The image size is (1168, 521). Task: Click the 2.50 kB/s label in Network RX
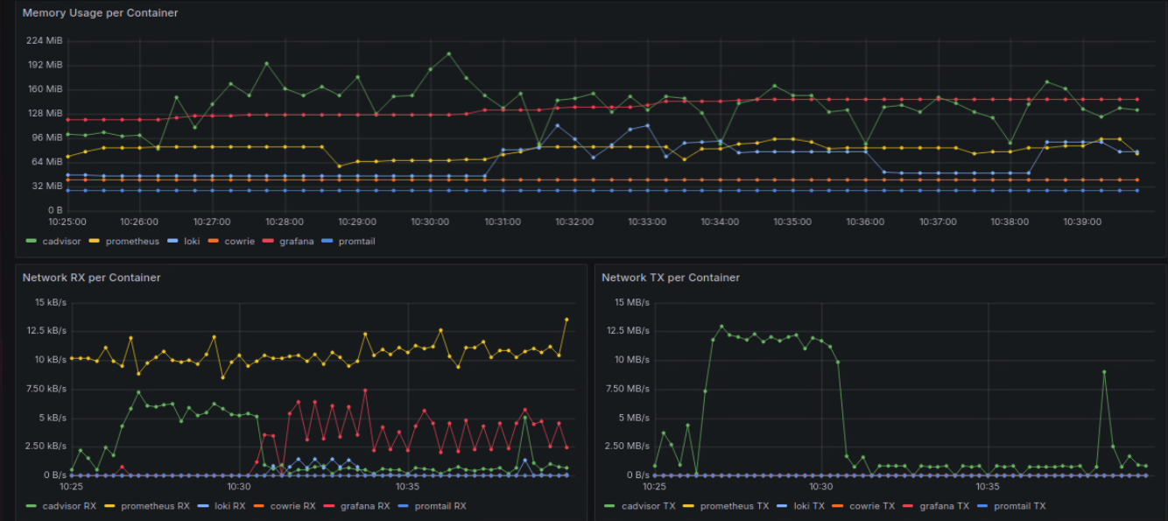pyautogui.click(x=46, y=447)
